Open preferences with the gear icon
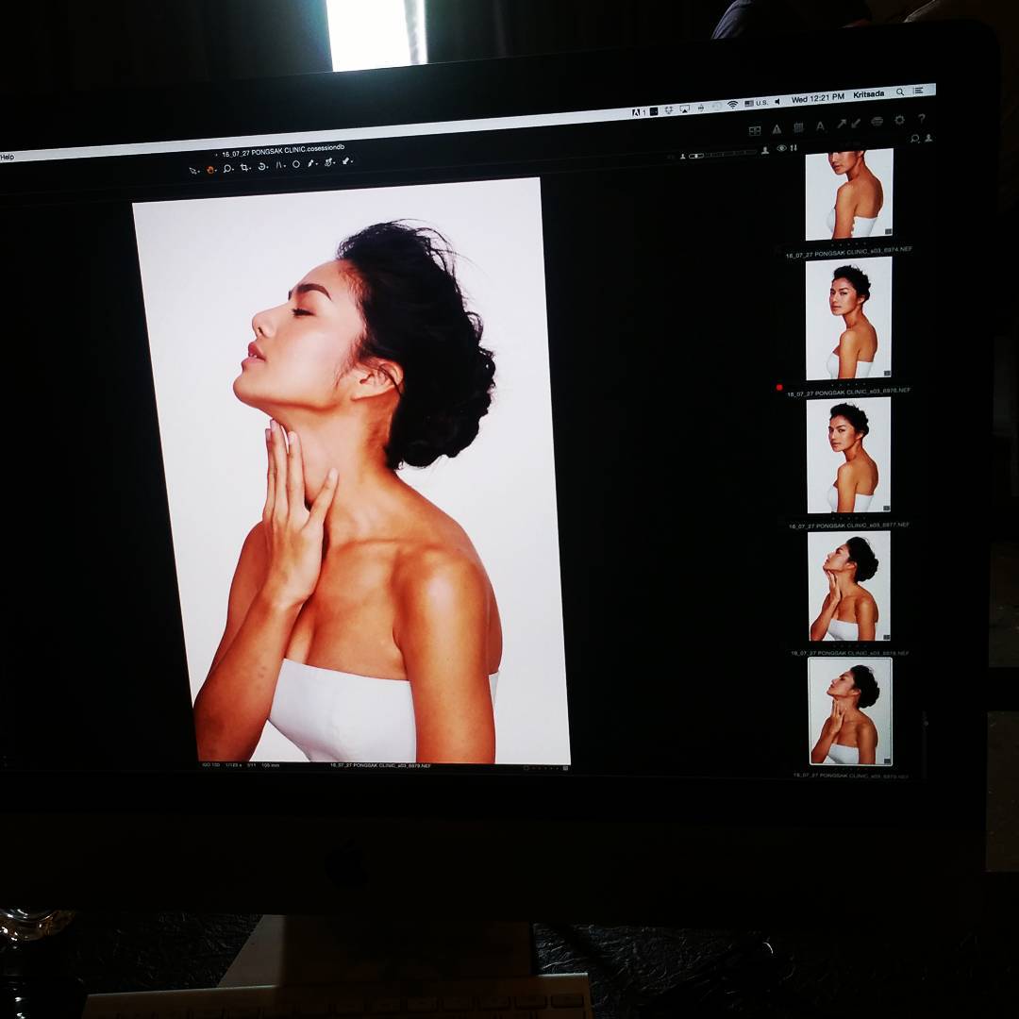Screen dimensions: 1019x1019 pyautogui.click(x=899, y=120)
